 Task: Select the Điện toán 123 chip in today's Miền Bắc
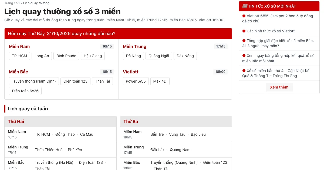75,81
